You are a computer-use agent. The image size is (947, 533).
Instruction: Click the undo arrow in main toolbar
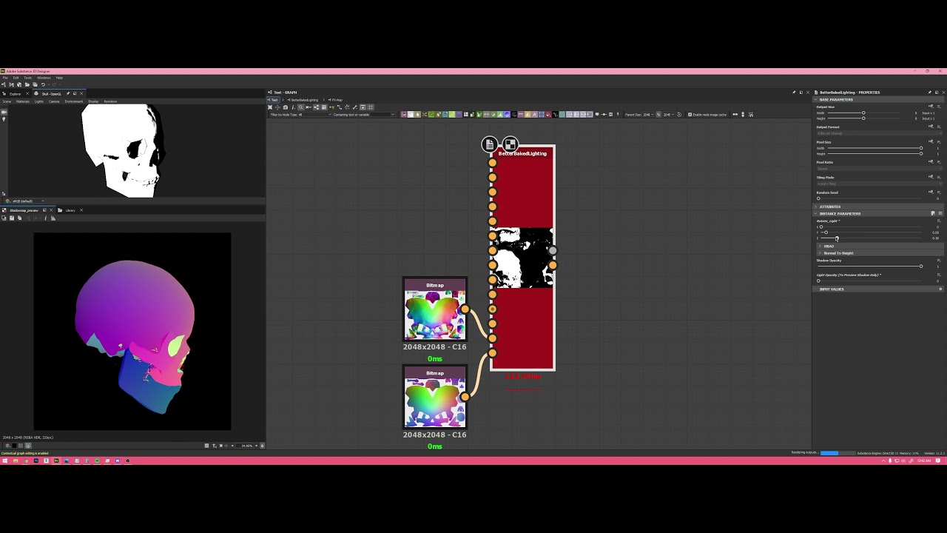click(x=43, y=84)
